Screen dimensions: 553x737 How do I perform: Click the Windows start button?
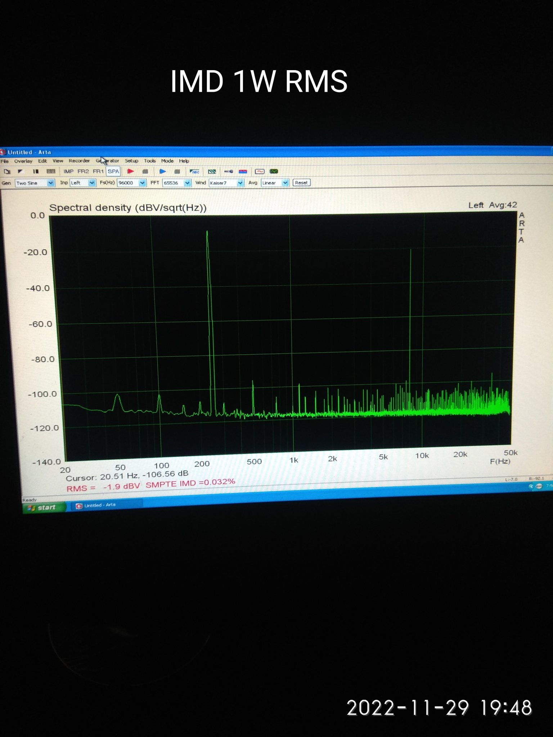(45, 507)
